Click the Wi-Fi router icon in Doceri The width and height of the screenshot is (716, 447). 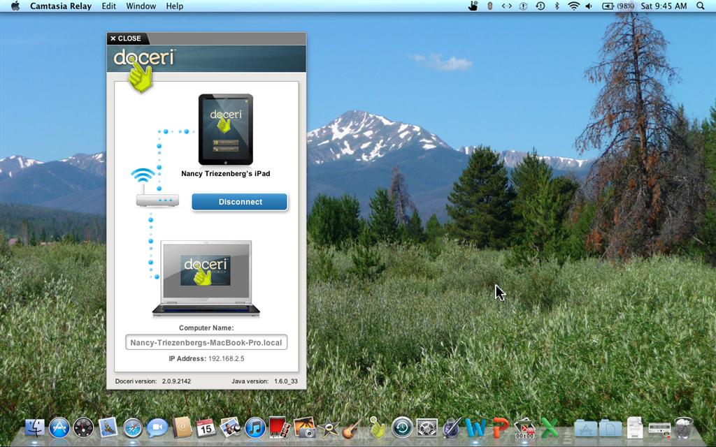point(157,187)
